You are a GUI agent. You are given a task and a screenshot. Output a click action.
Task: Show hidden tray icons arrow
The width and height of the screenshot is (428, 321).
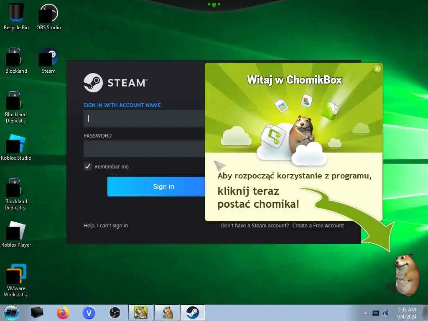[x=365, y=313]
